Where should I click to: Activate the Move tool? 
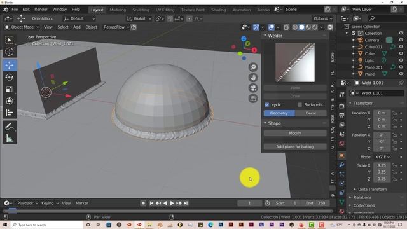click(x=10, y=66)
